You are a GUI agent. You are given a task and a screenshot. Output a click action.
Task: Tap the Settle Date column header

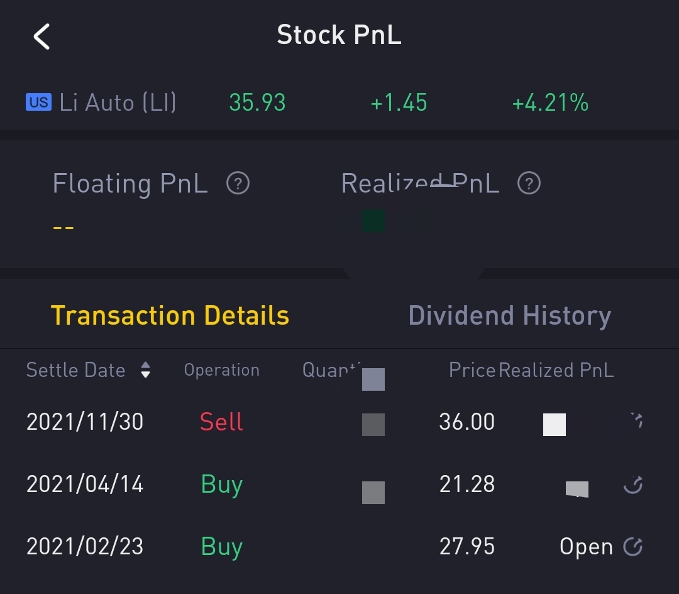(76, 370)
